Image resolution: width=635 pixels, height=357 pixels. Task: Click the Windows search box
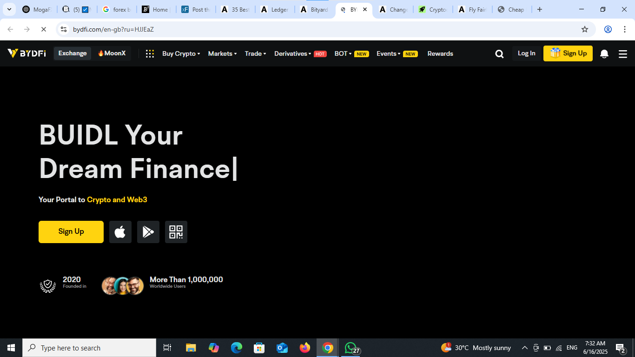click(x=89, y=348)
